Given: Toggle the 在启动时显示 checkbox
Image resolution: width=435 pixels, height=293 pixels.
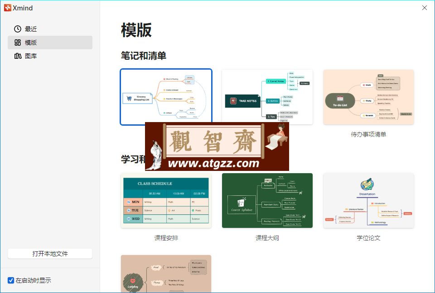Looking at the screenshot, I should click(11, 280).
